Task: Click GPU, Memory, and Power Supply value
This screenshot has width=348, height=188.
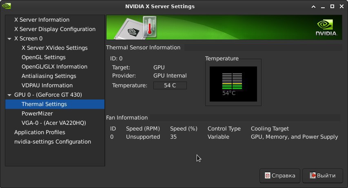Action: [x=295, y=137]
